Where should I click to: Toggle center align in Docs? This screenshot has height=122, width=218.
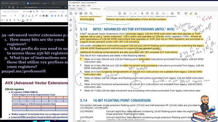pyautogui.click(x=55, y=16)
